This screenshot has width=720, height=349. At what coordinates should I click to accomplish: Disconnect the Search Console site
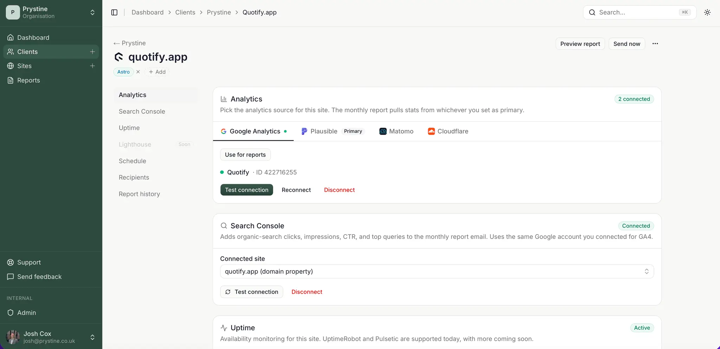tap(307, 292)
